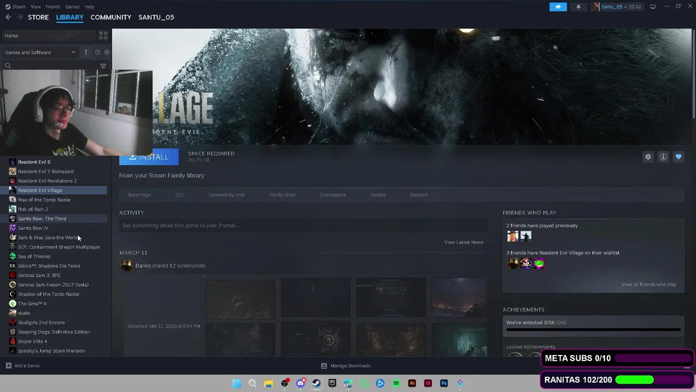Select The Sims 4 in library
Image resolution: width=696 pixels, height=392 pixels.
[32, 303]
